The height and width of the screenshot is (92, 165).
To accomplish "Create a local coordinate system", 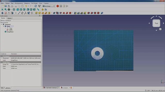I will tap(25, 13).
